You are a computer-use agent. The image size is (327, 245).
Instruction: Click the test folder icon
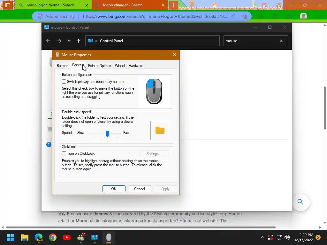click(160, 130)
